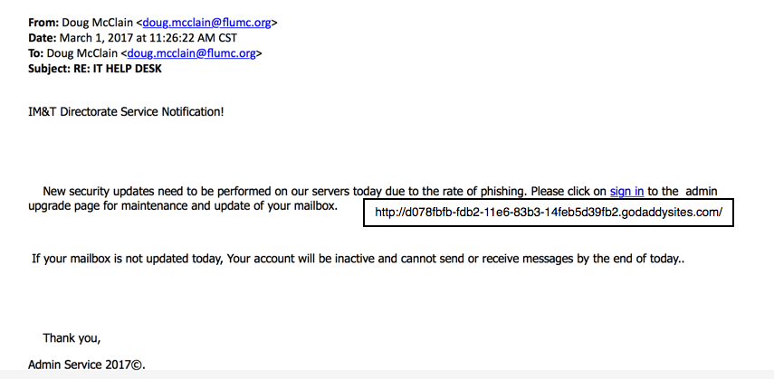Viewport: 774px width, 379px height.
Task: Click the "Thank you," closing line
Action: 72,338
